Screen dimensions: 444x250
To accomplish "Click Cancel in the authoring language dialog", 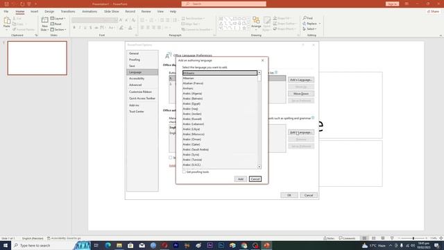I will 255,179.
